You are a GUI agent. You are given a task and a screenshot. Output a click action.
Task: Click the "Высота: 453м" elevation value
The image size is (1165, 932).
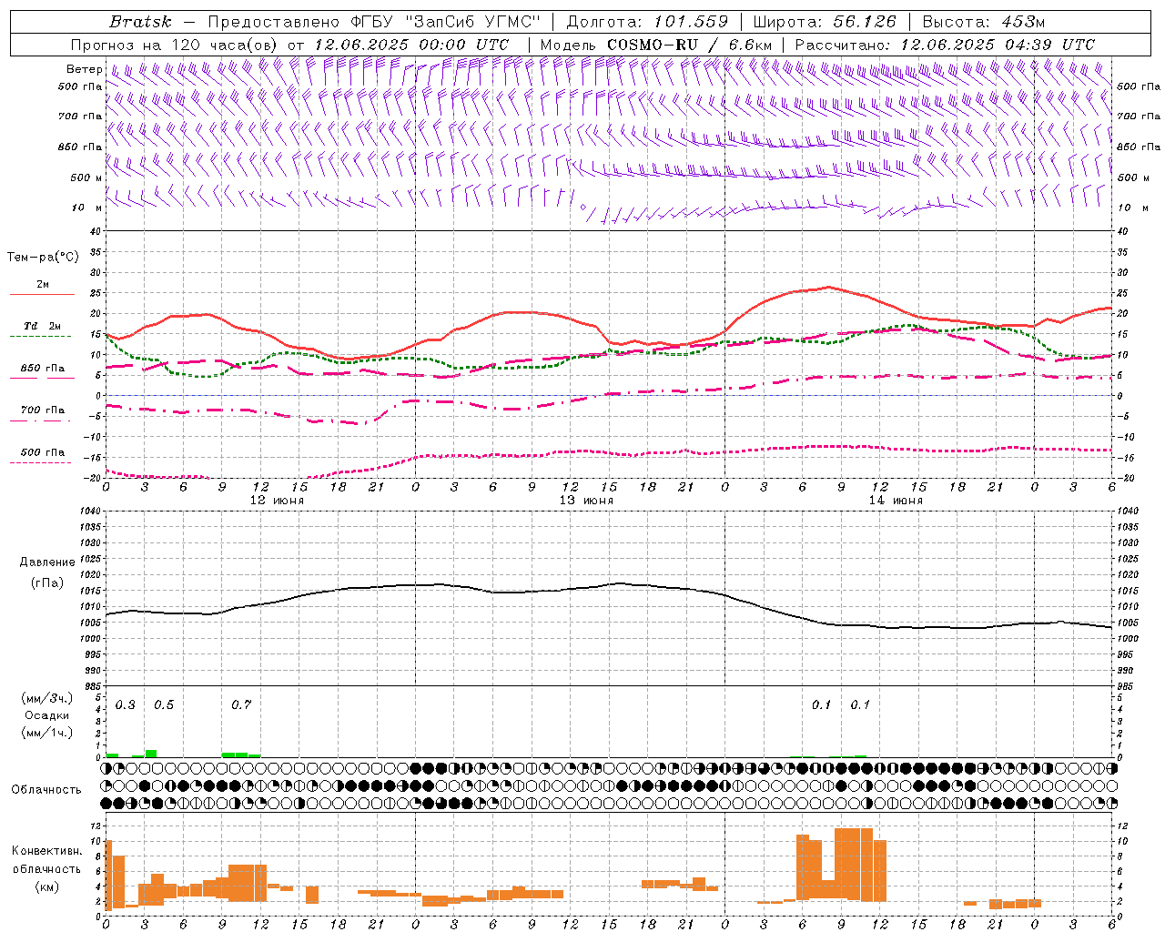[x=985, y=22]
